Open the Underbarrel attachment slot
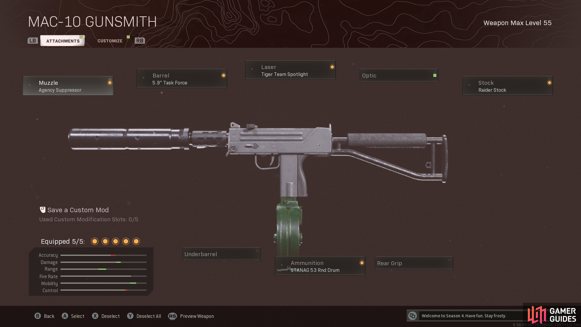This screenshot has height=327, width=581. pos(221,254)
